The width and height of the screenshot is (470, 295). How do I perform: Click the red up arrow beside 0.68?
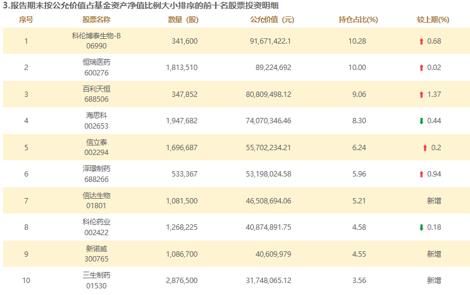(x=422, y=41)
